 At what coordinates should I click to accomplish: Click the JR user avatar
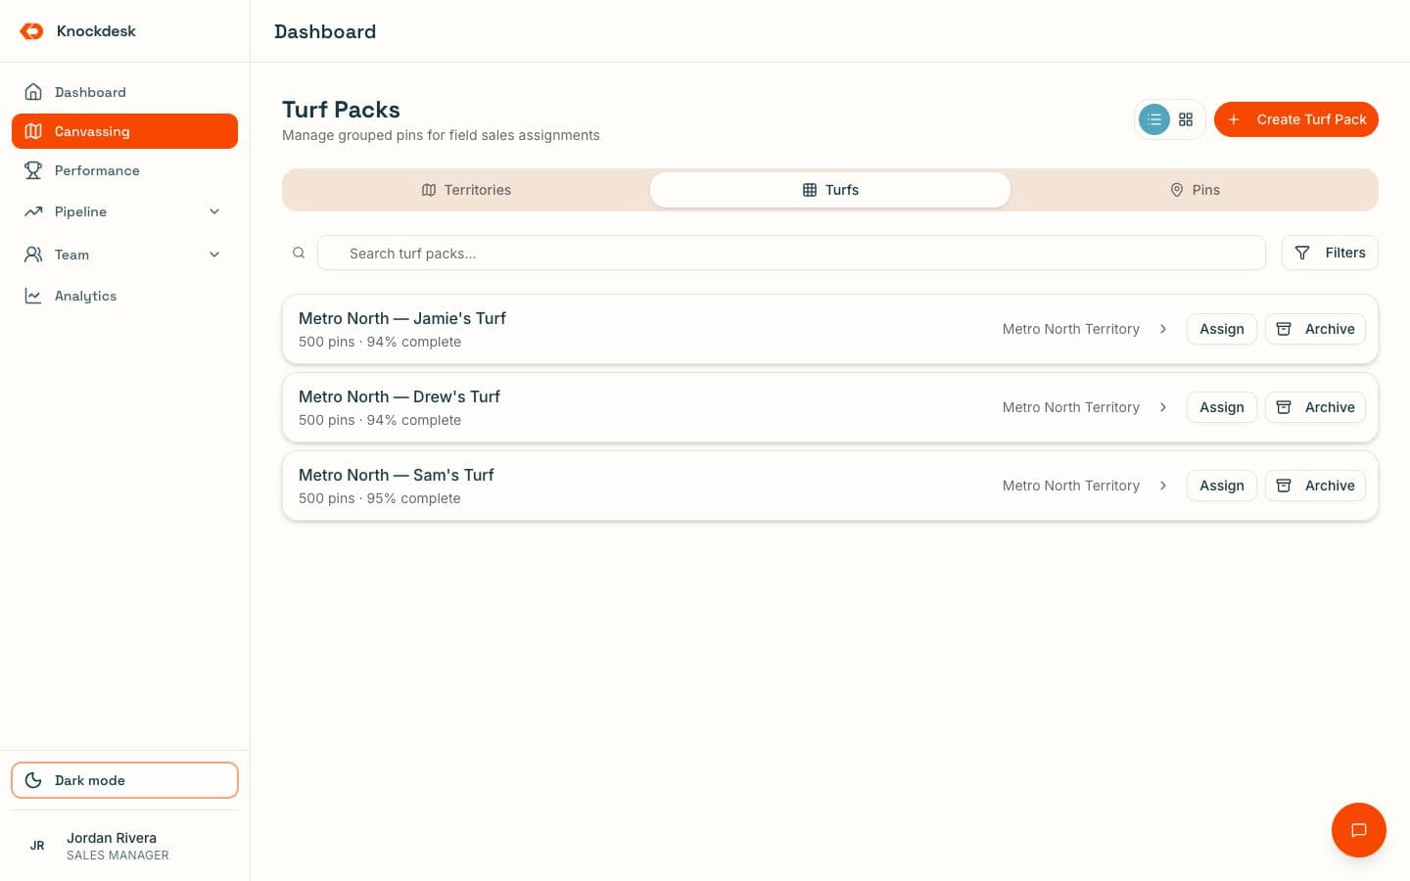[37, 846]
